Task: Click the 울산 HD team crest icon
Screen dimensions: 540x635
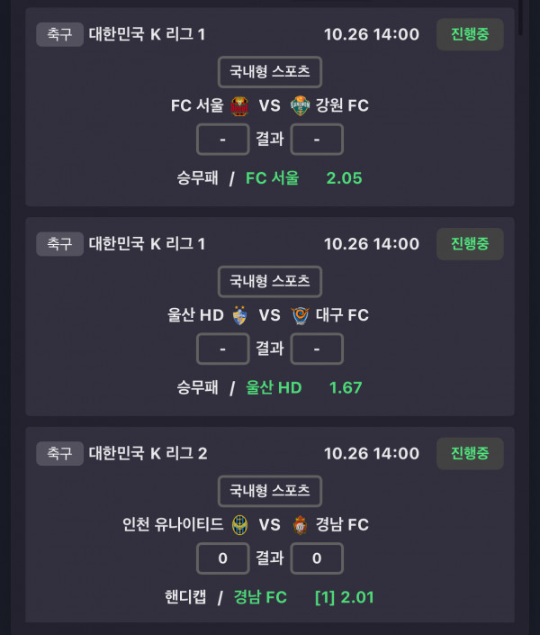Action: click(x=239, y=315)
